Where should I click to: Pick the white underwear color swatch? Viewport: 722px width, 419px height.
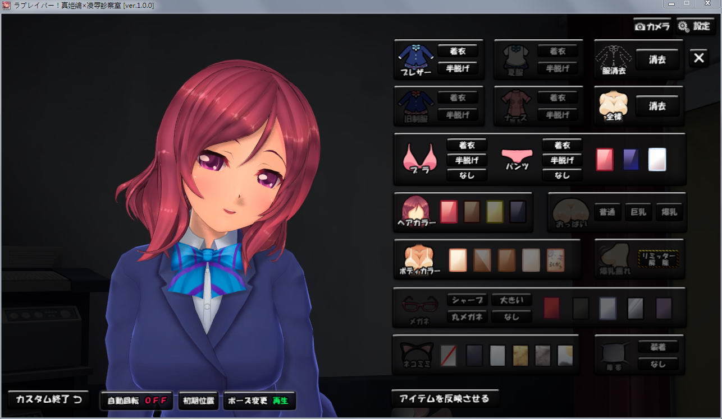pyautogui.click(x=657, y=160)
